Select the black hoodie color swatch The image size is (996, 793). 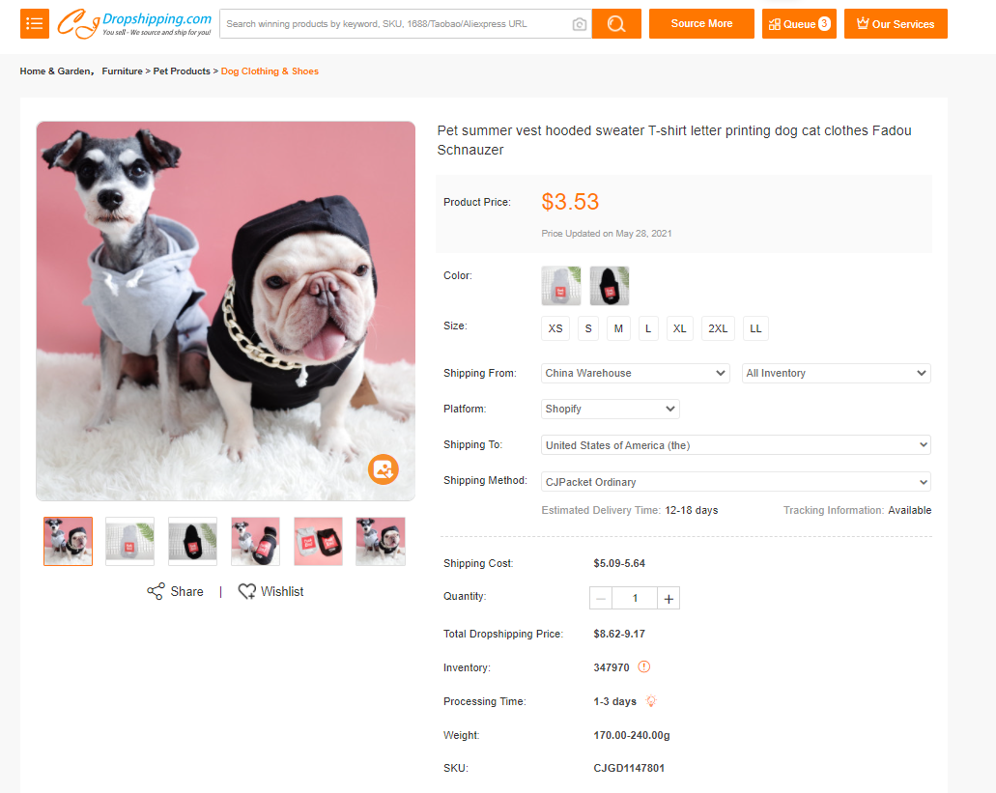point(610,286)
